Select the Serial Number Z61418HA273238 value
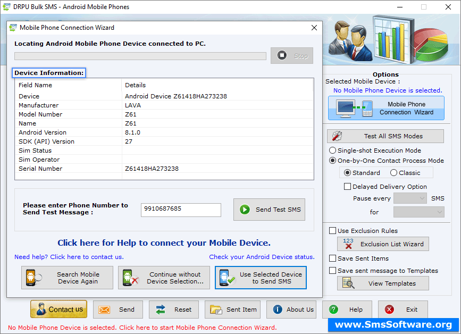Screen dimensions: 461x334 [152, 169]
